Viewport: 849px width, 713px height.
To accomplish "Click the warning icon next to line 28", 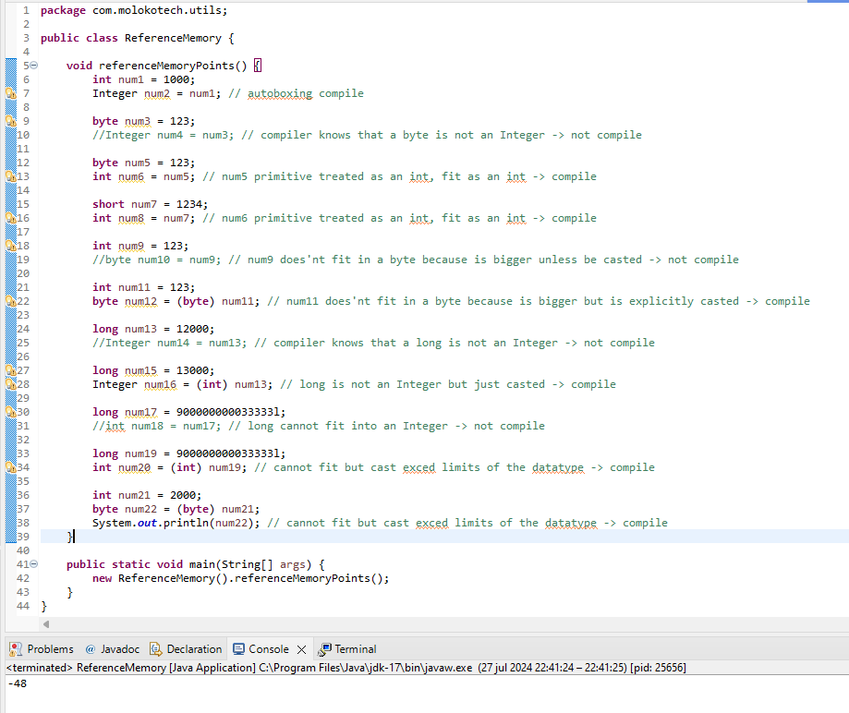I will coord(10,384).
